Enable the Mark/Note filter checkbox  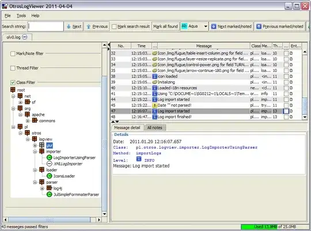pyautogui.click(x=13, y=54)
